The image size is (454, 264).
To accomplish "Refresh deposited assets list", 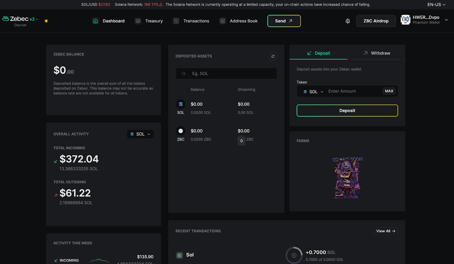I will pos(273,56).
